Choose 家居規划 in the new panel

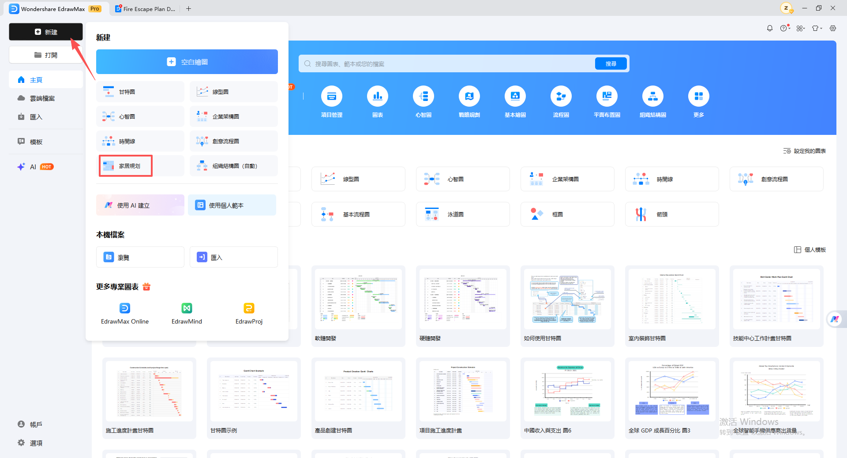click(x=140, y=166)
